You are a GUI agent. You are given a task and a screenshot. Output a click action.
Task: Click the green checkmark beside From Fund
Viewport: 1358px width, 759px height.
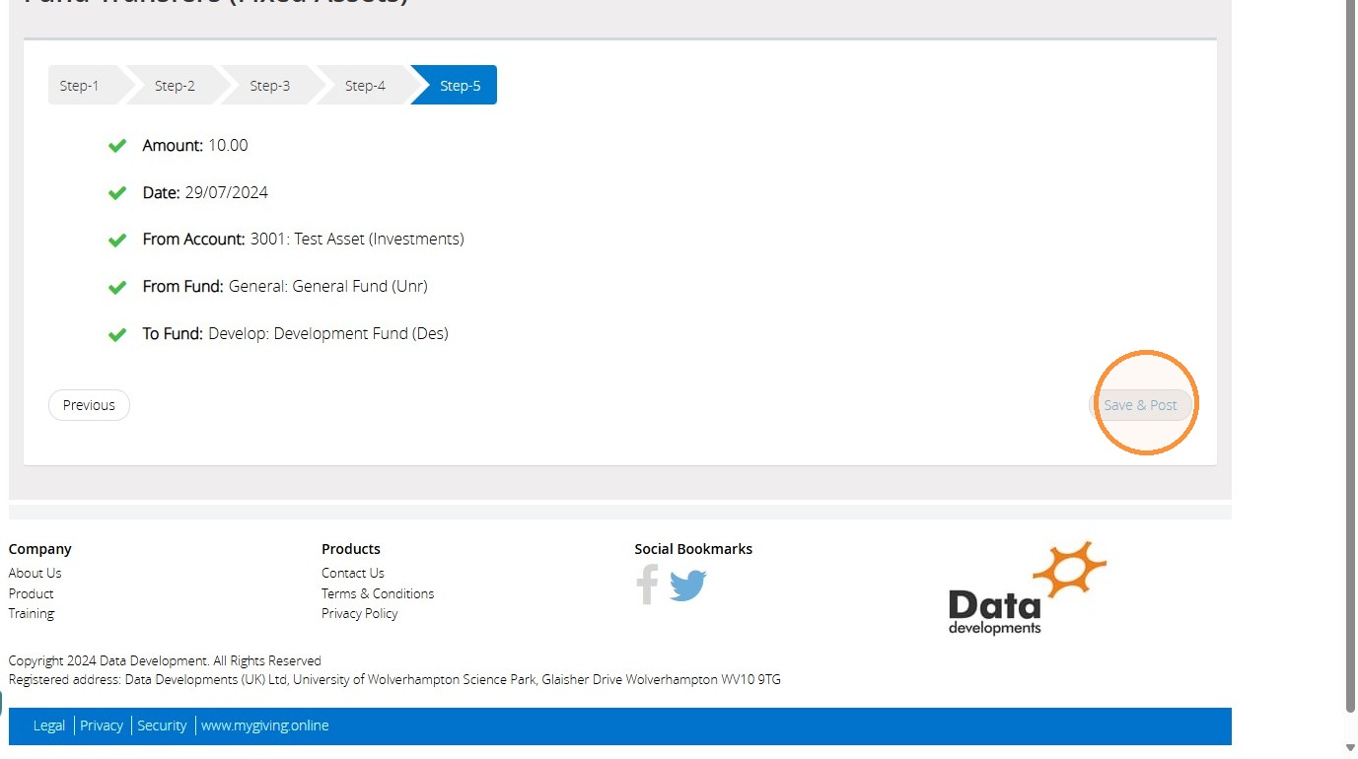[x=117, y=287]
